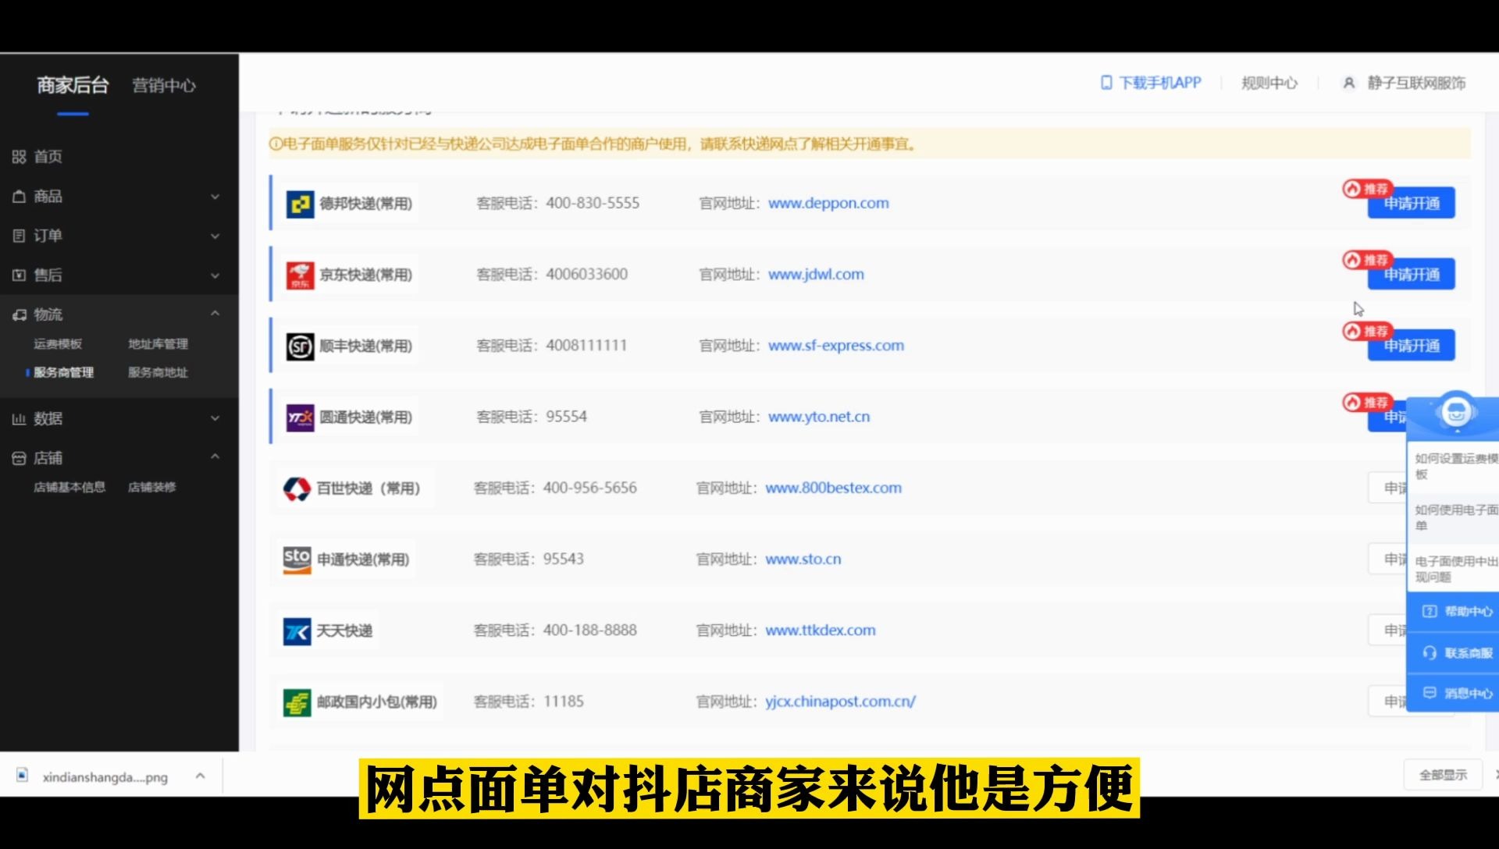
Task: Expand the 商品 menu chevron
Action: click(215, 197)
